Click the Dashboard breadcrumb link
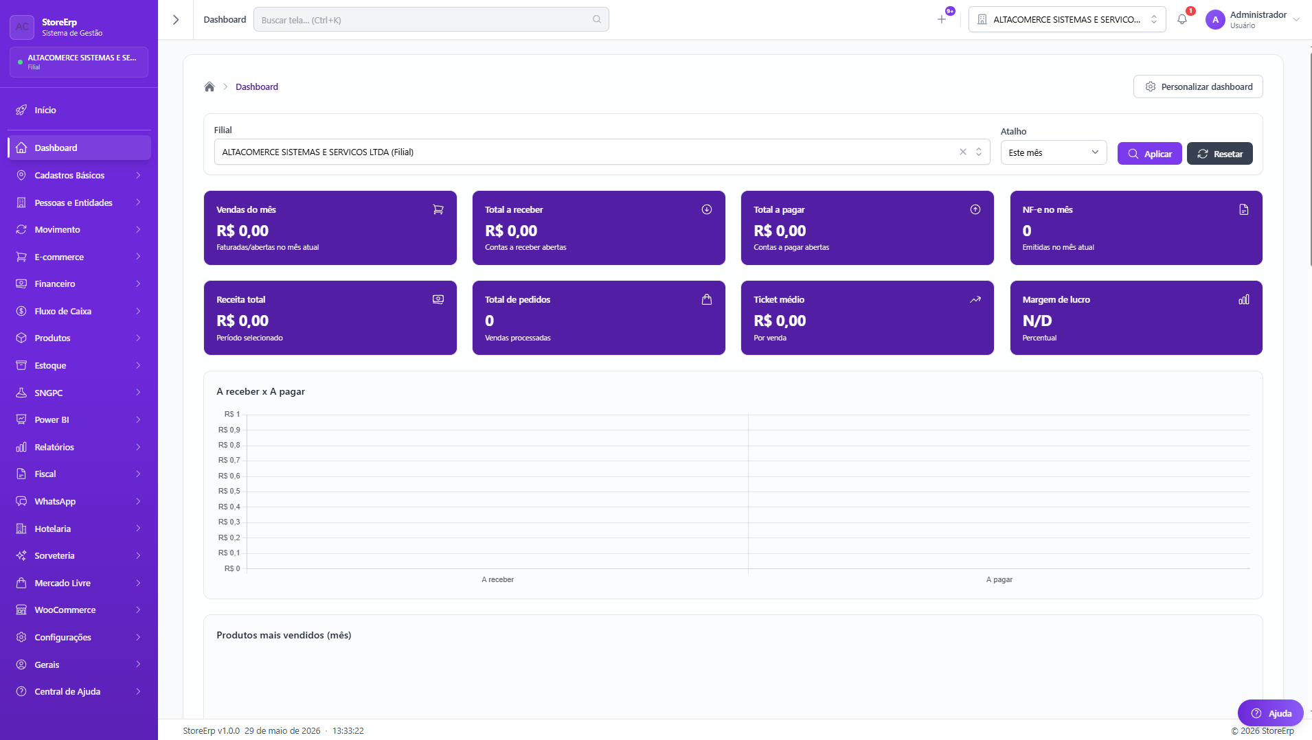The height and width of the screenshot is (740, 1312). (257, 86)
